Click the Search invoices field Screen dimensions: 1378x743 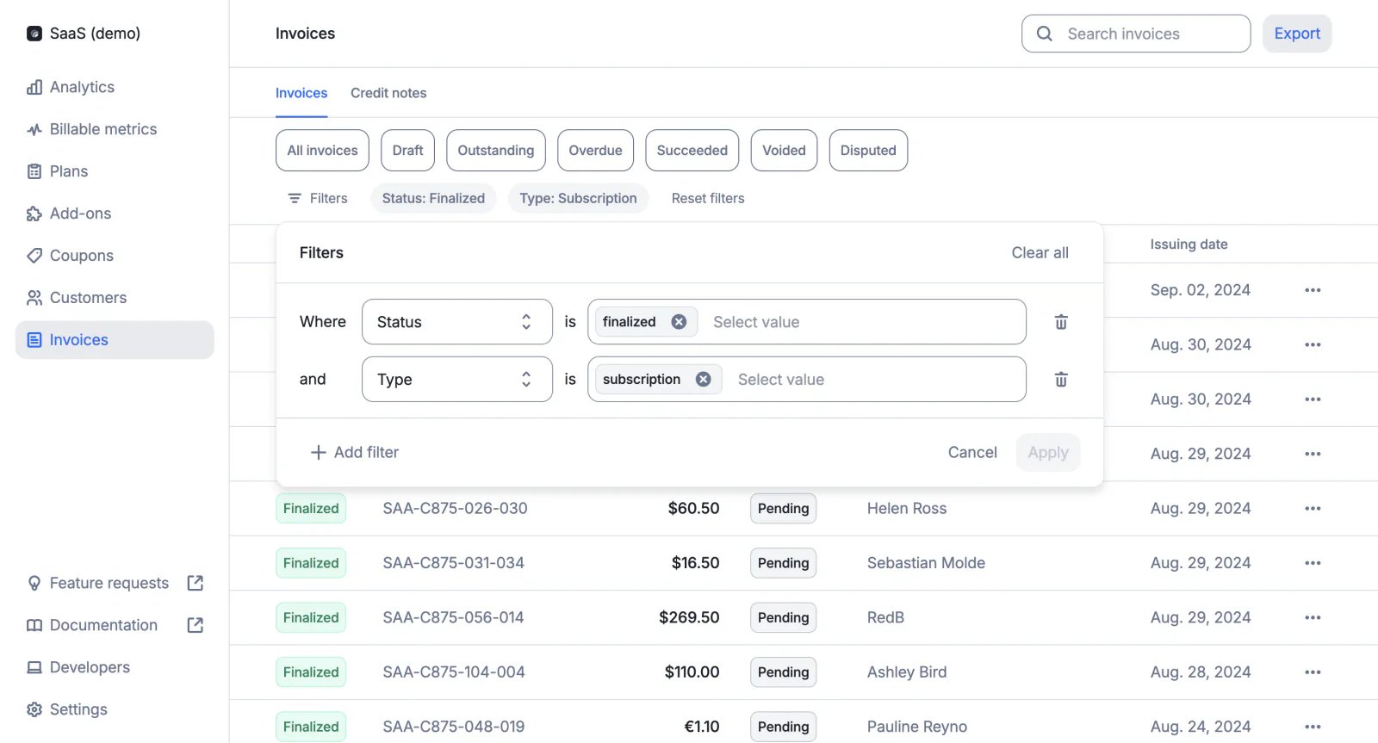pos(1136,34)
